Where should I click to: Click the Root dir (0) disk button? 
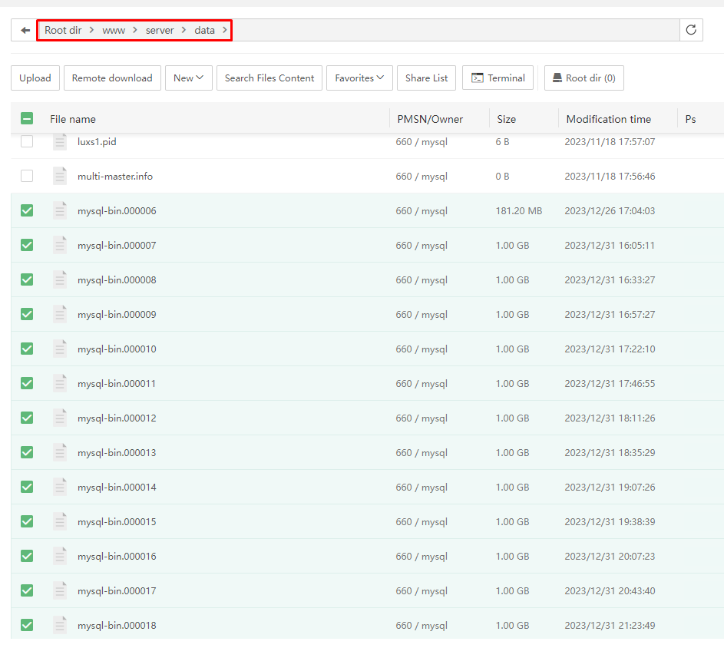(583, 78)
